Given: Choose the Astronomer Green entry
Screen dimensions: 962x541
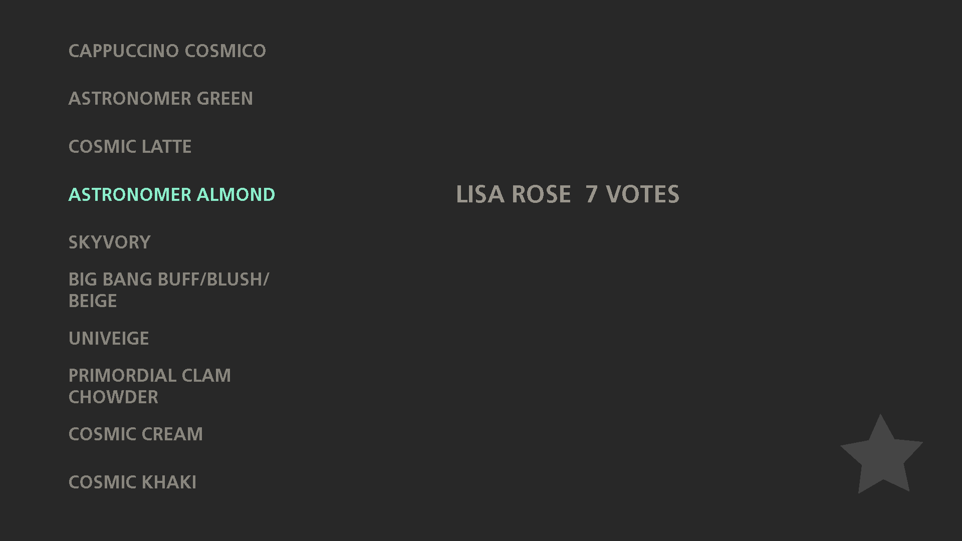Looking at the screenshot, I should [161, 99].
